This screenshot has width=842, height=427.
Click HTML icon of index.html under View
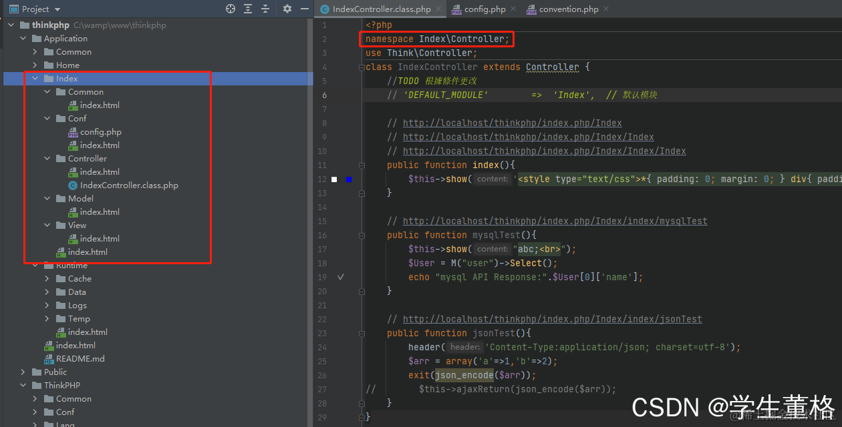(73, 239)
